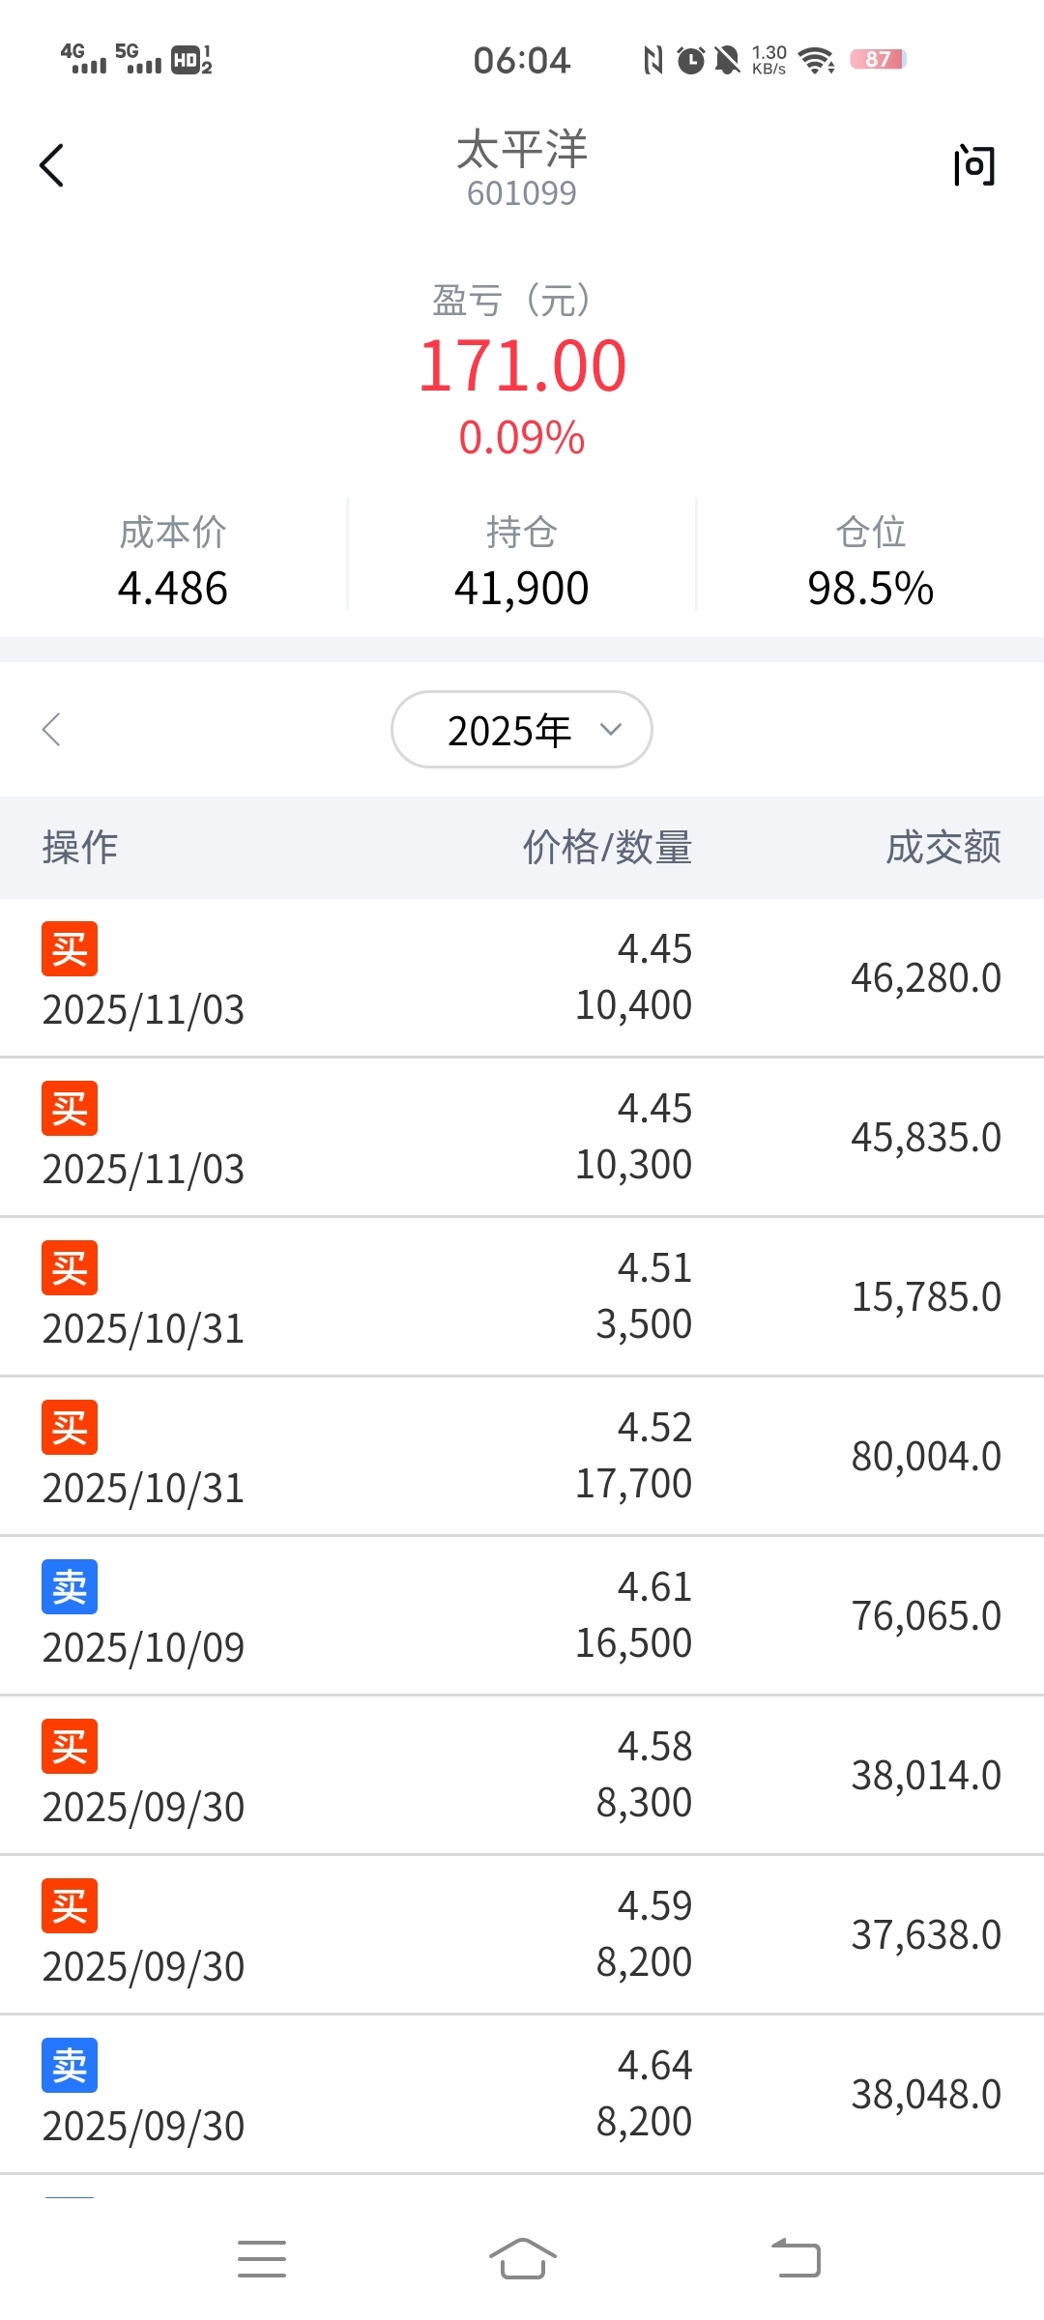Tap the 卖 badge dated 2025/10/09
The width and height of the screenshot is (1044, 2320).
[70, 1587]
